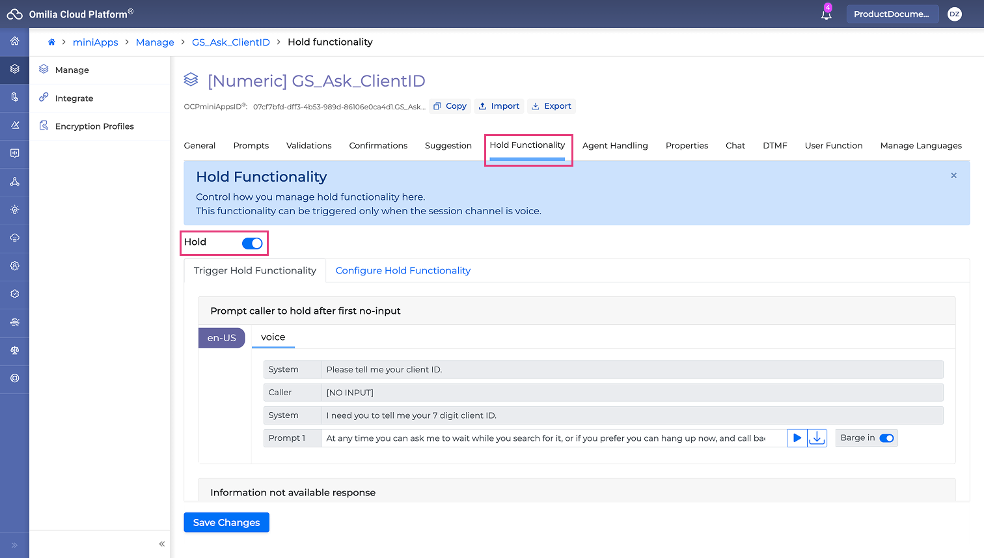This screenshot has height=558, width=984.
Task: Toggle the Hold switch off
Action: pos(252,244)
